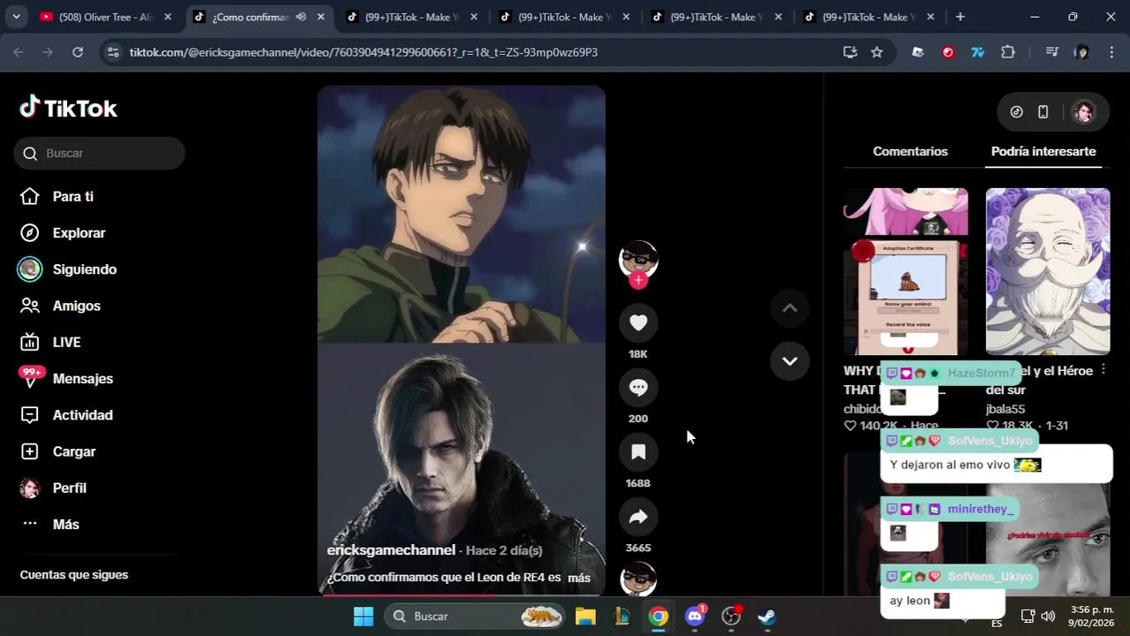Open creator avatar above like button
The image size is (1130, 636).
click(638, 259)
